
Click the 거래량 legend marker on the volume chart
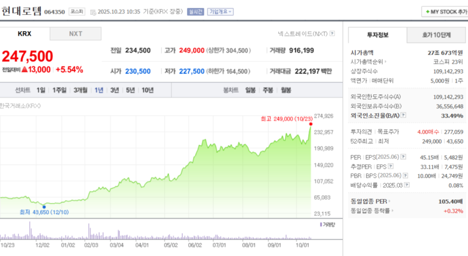tap(321, 225)
